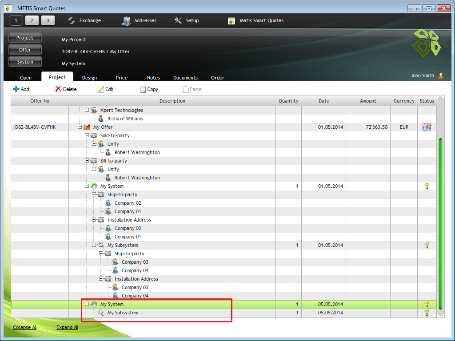Click the large green Metis logo
This screenshot has width=455, height=341.
coord(427,43)
